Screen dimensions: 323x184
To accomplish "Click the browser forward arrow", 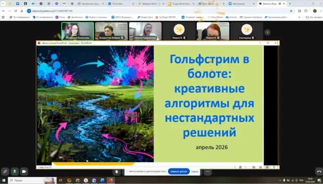I will 10,11.
